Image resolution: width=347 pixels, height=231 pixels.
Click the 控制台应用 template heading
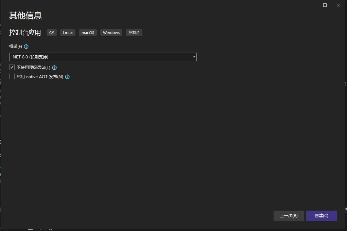25,33
